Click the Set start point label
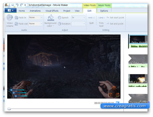 pos(117,18)
